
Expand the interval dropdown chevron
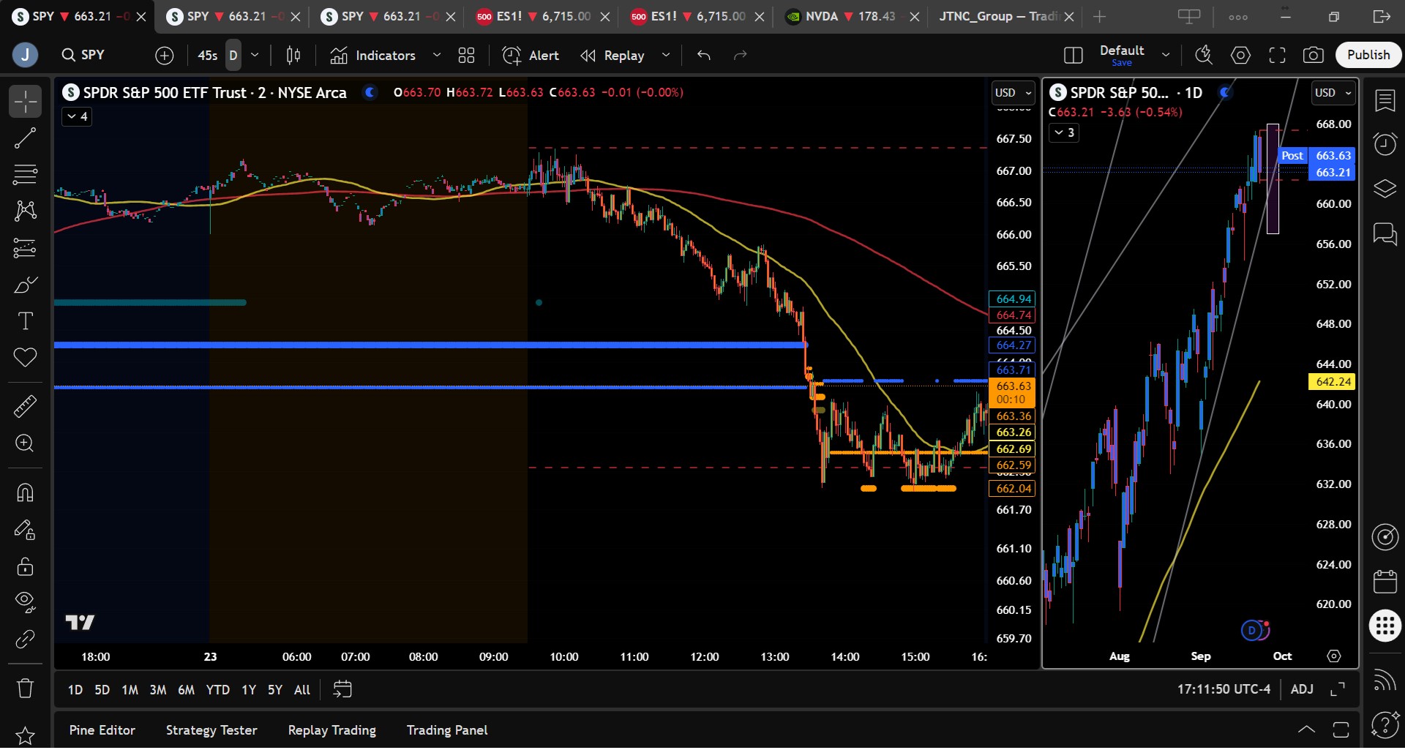[x=255, y=55]
